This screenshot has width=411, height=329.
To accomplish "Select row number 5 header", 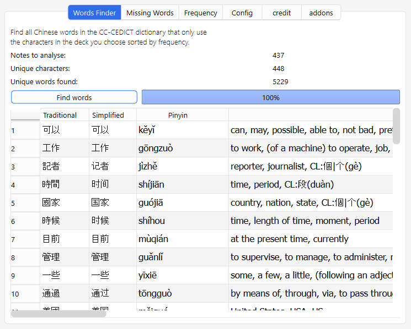I will [x=25, y=203].
